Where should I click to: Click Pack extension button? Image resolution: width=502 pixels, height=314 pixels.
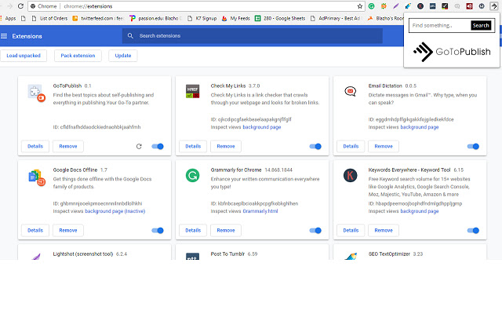(x=78, y=56)
